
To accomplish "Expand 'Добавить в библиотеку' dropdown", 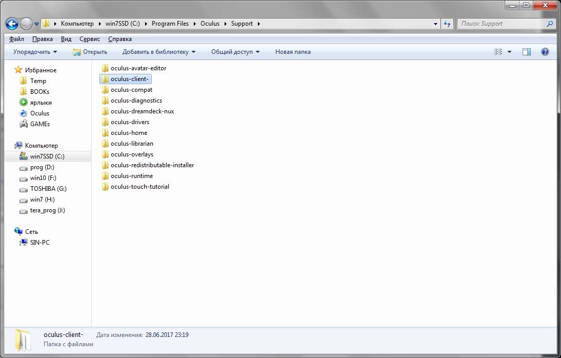I will (159, 52).
